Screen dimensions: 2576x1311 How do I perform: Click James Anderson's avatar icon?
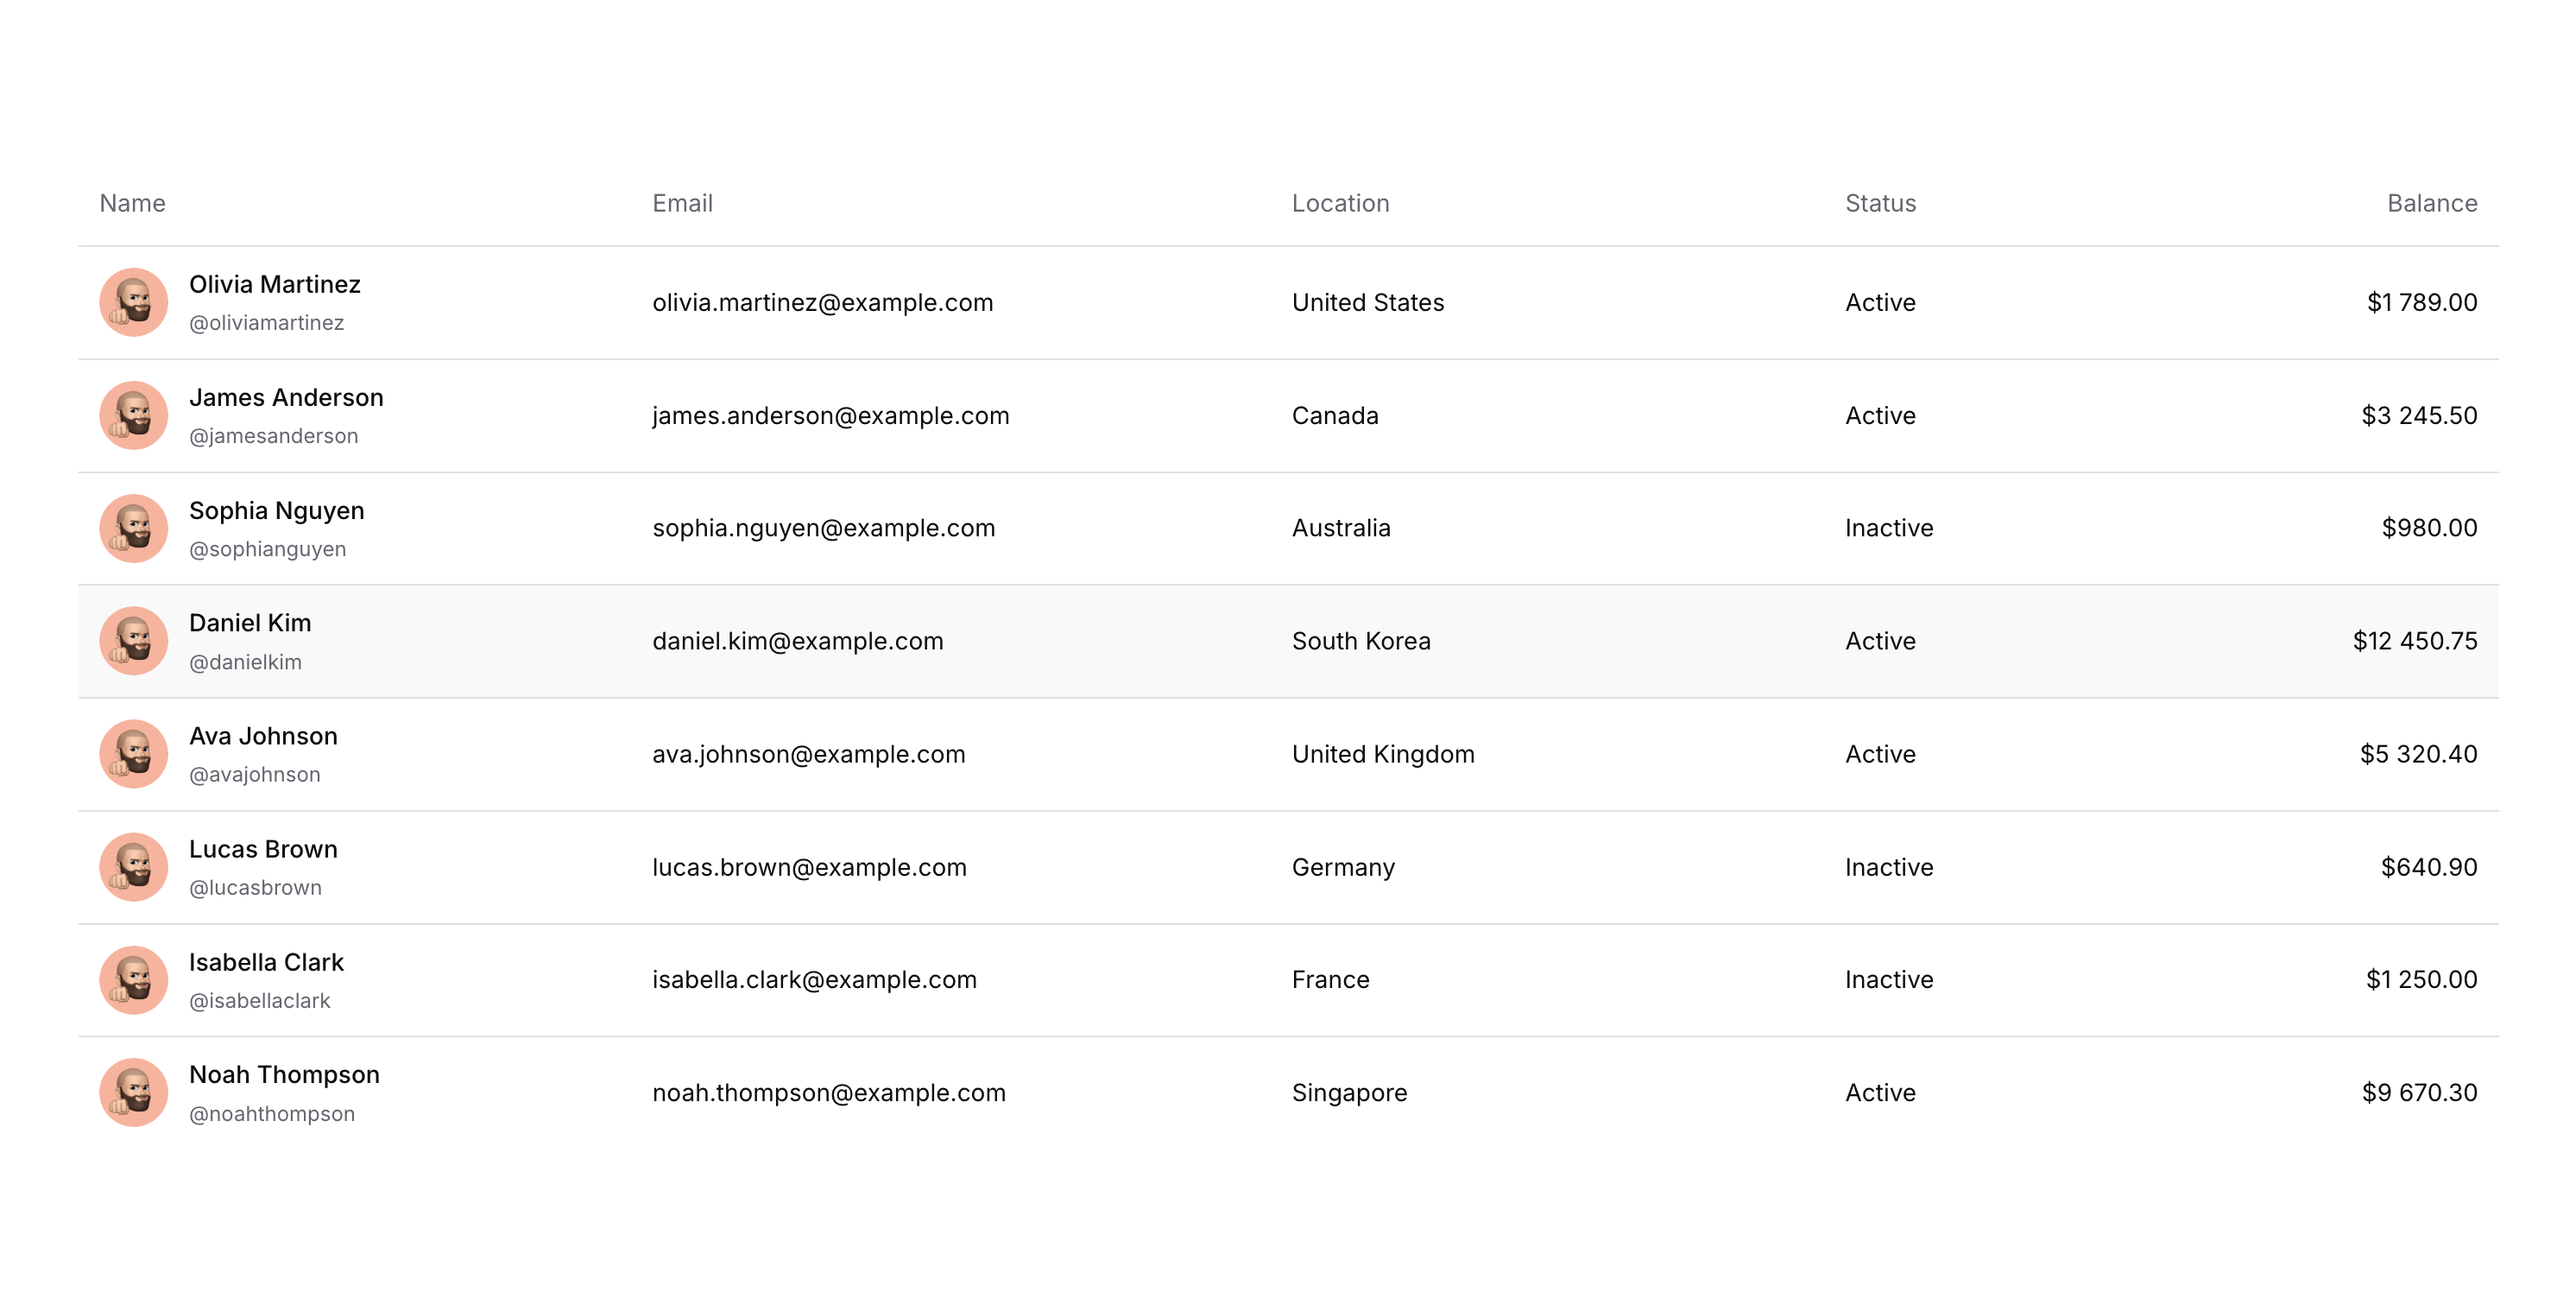click(x=133, y=415)
